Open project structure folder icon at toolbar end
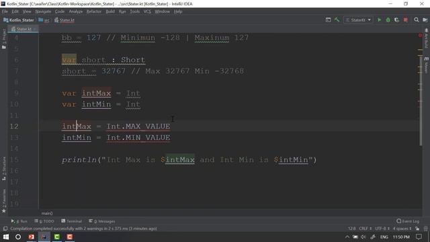Image resolution: width=430 pixels, height=242 pixels. click(425, 20)
